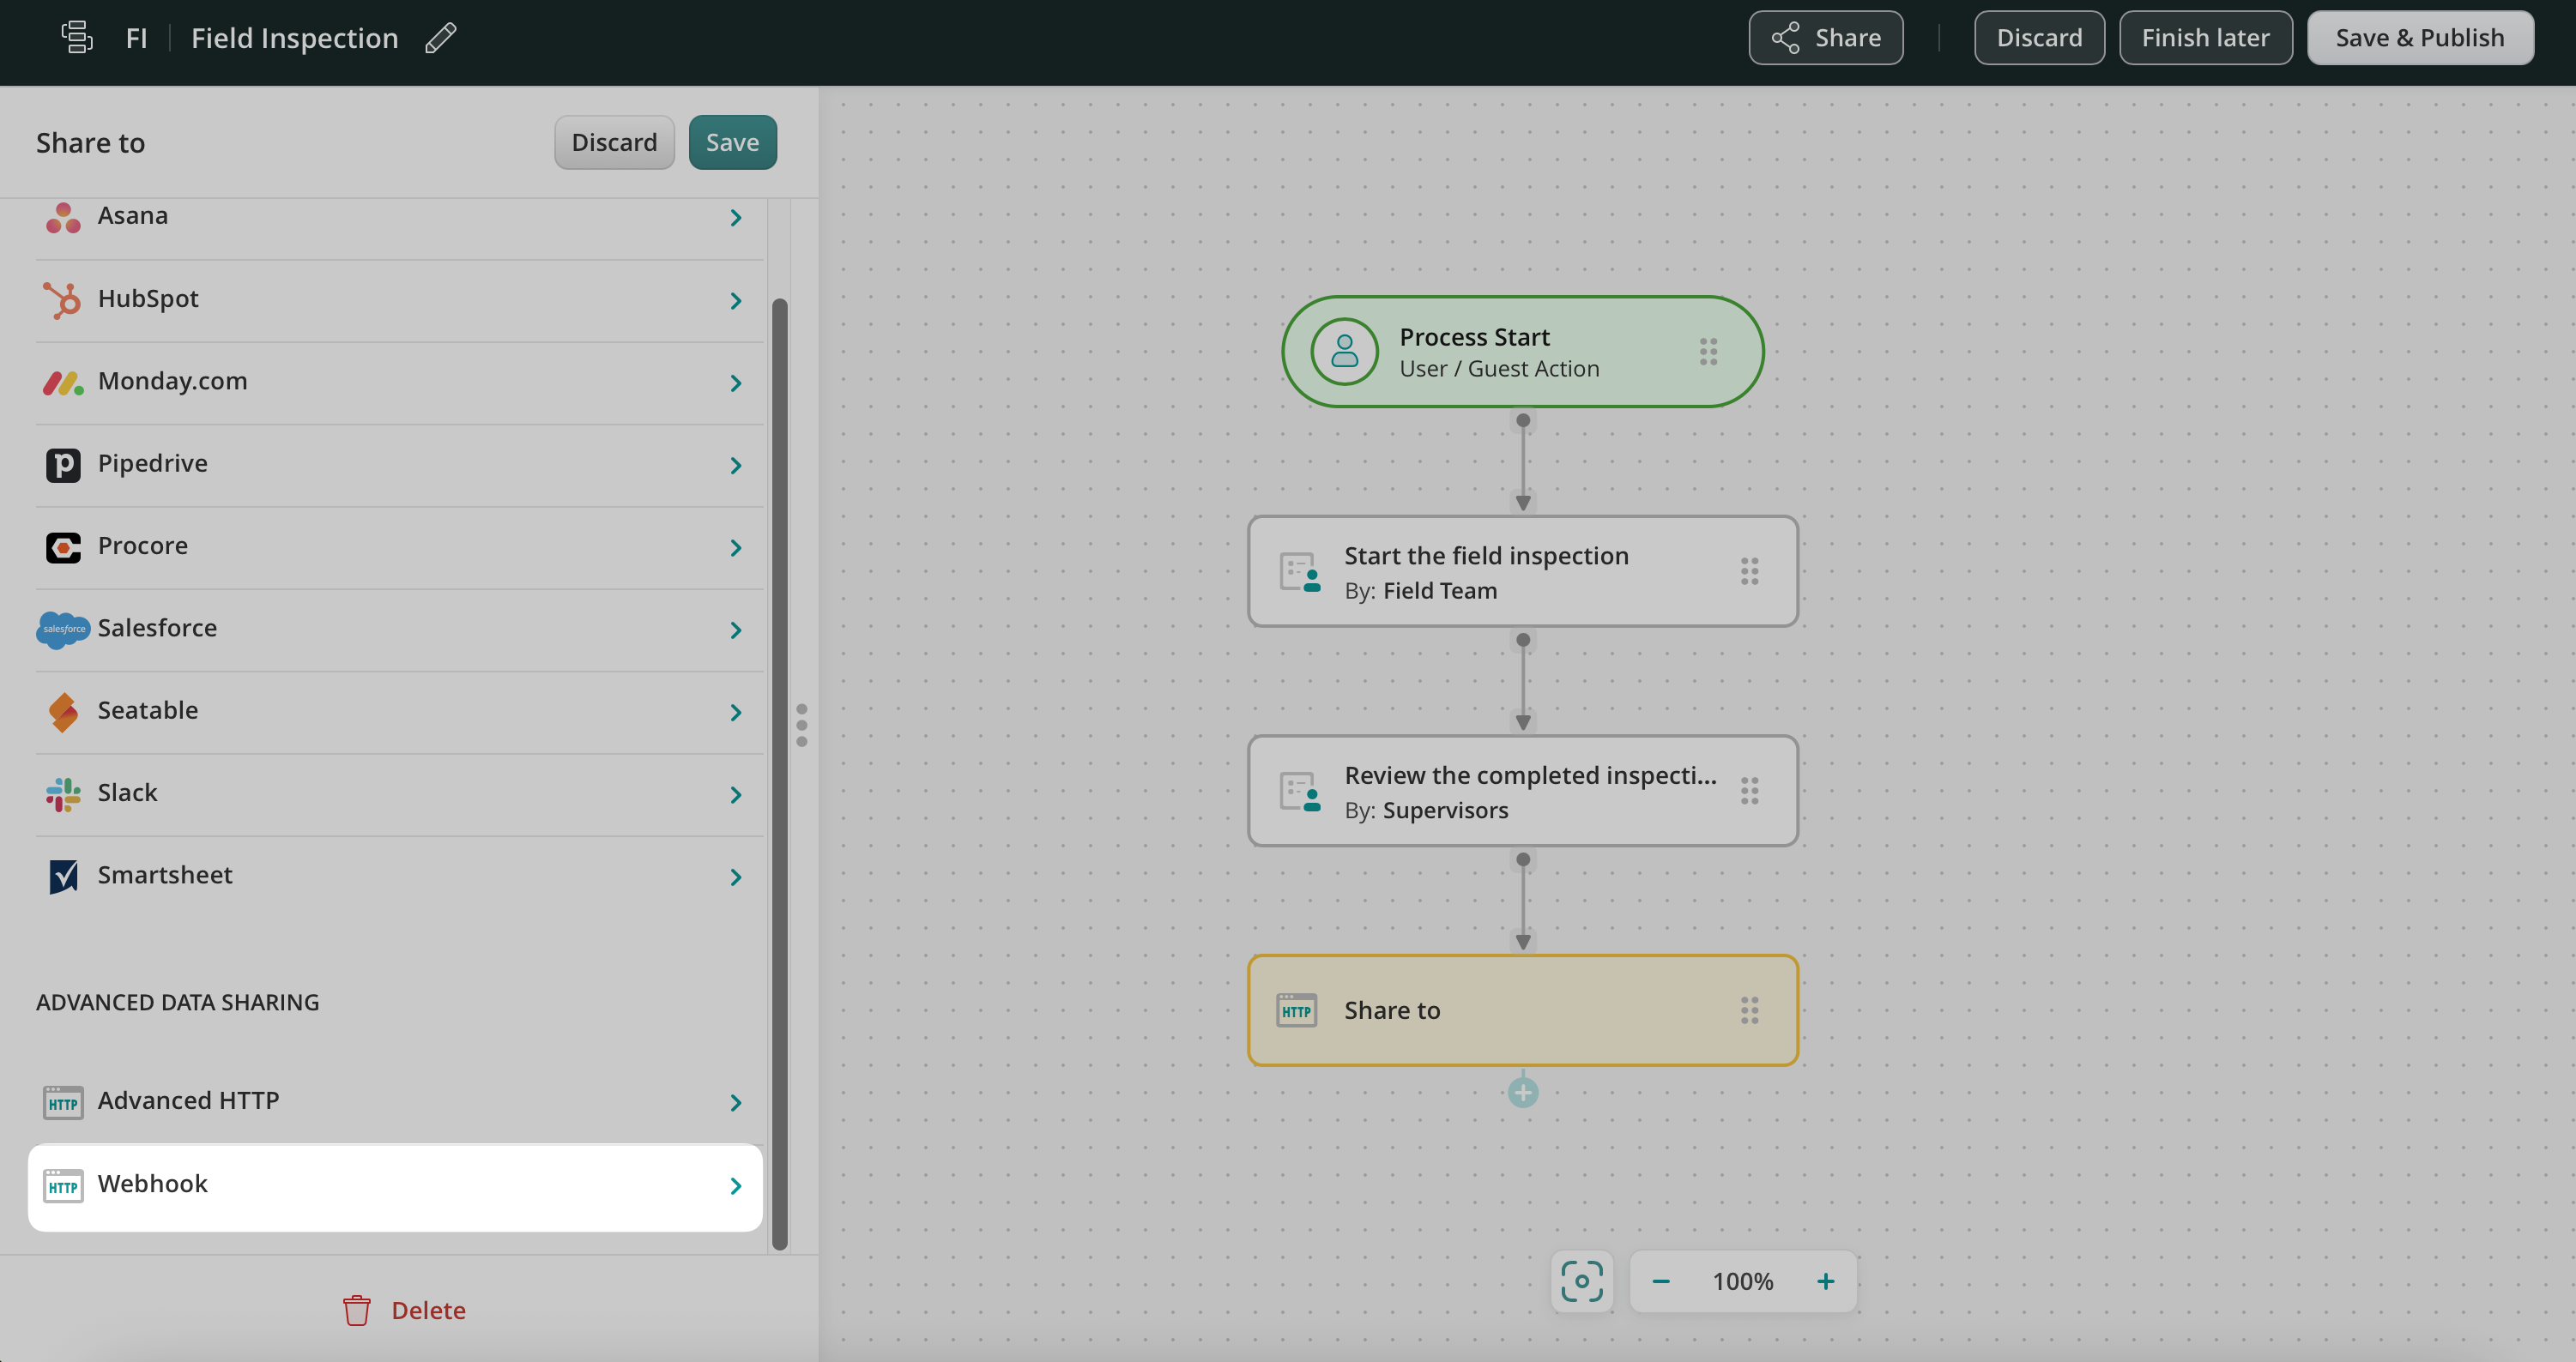
Task: Click the fit-to-screen focus icon
Action: (x=1581, y=1281)
